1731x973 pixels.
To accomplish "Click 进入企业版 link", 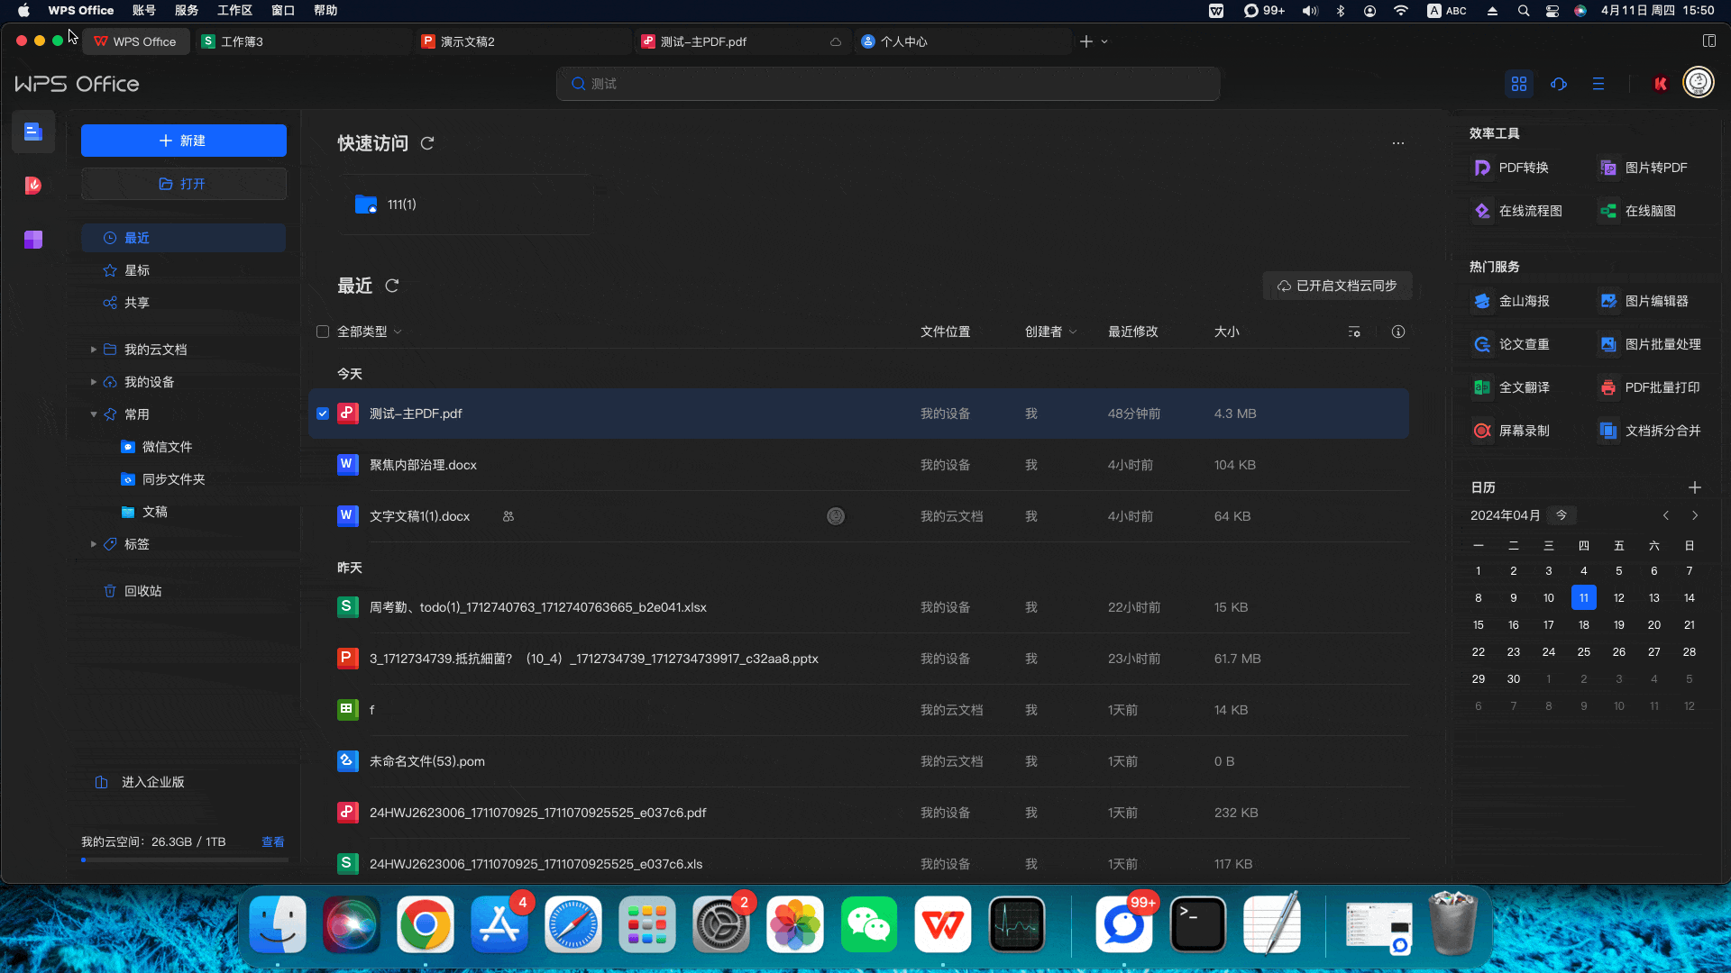I will click(x=141, y=782).
